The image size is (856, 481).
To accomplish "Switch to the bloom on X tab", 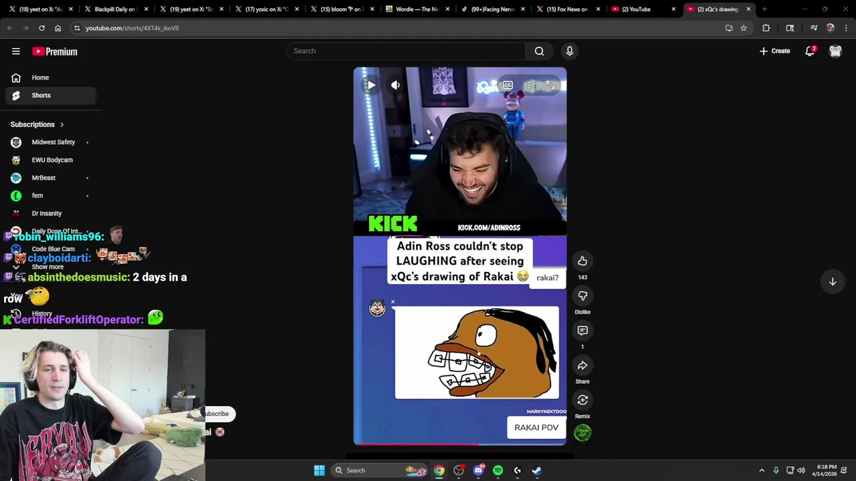I will tap(340, 9).
